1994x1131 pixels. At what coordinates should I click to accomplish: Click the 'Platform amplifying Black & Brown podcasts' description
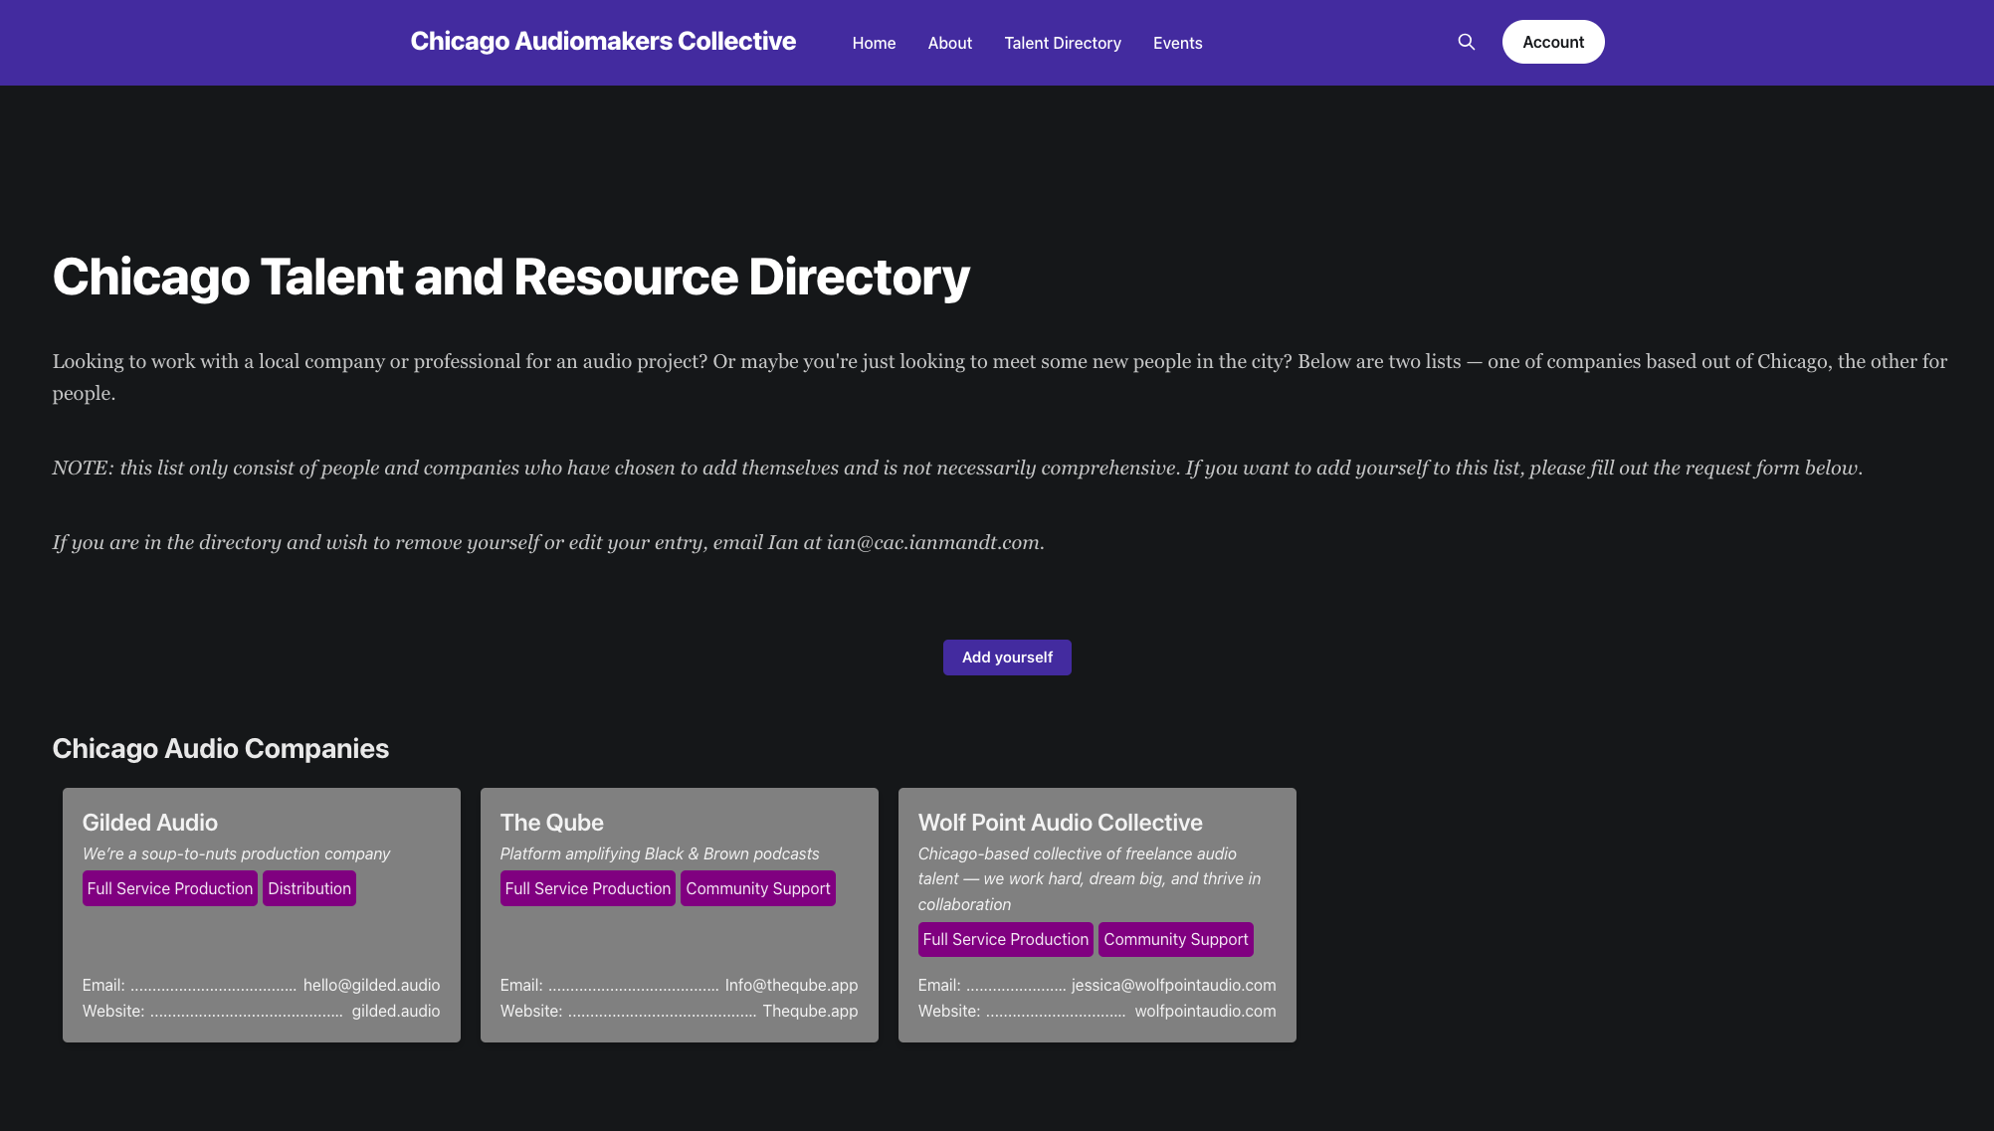coord(660,853)
